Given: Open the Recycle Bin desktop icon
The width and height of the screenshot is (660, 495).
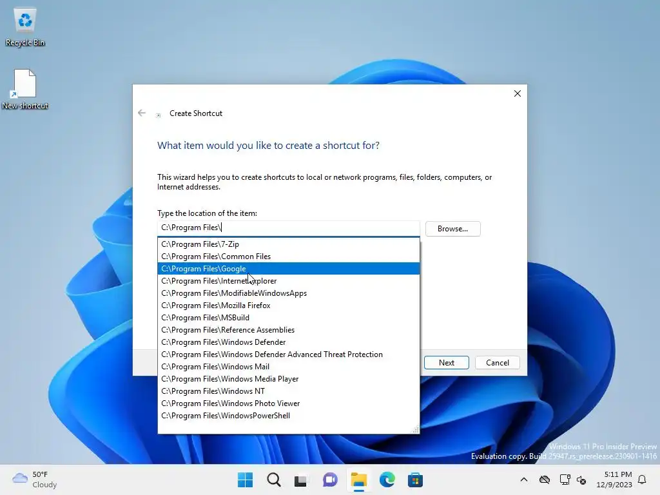Looking at the screenshot, I should pos(25,26).
